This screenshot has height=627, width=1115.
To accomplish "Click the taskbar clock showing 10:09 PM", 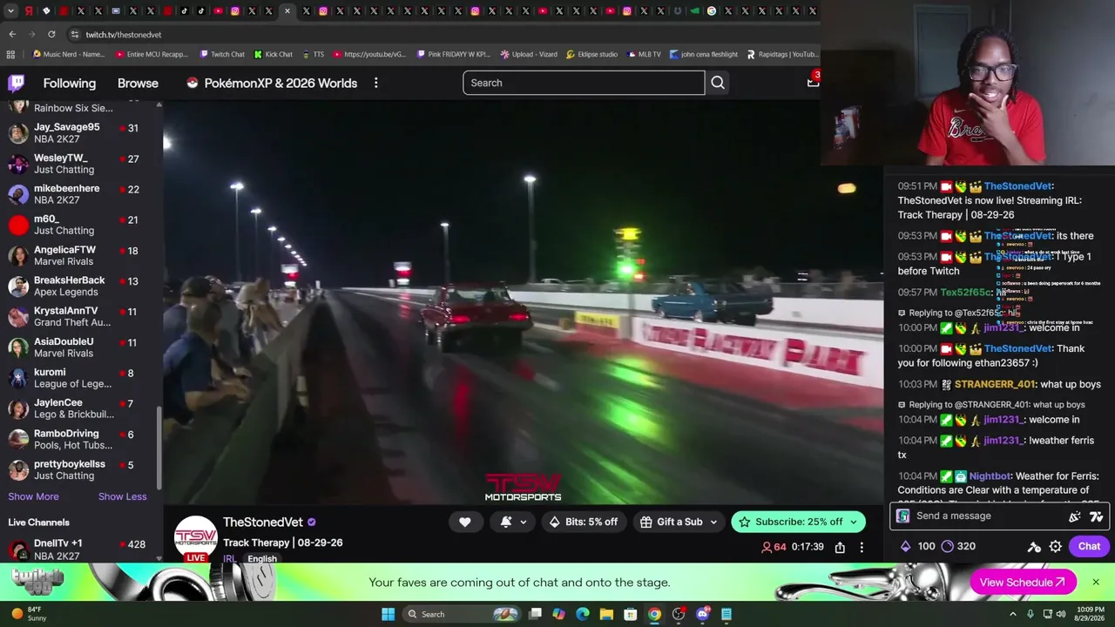I will click(1090, 614).
